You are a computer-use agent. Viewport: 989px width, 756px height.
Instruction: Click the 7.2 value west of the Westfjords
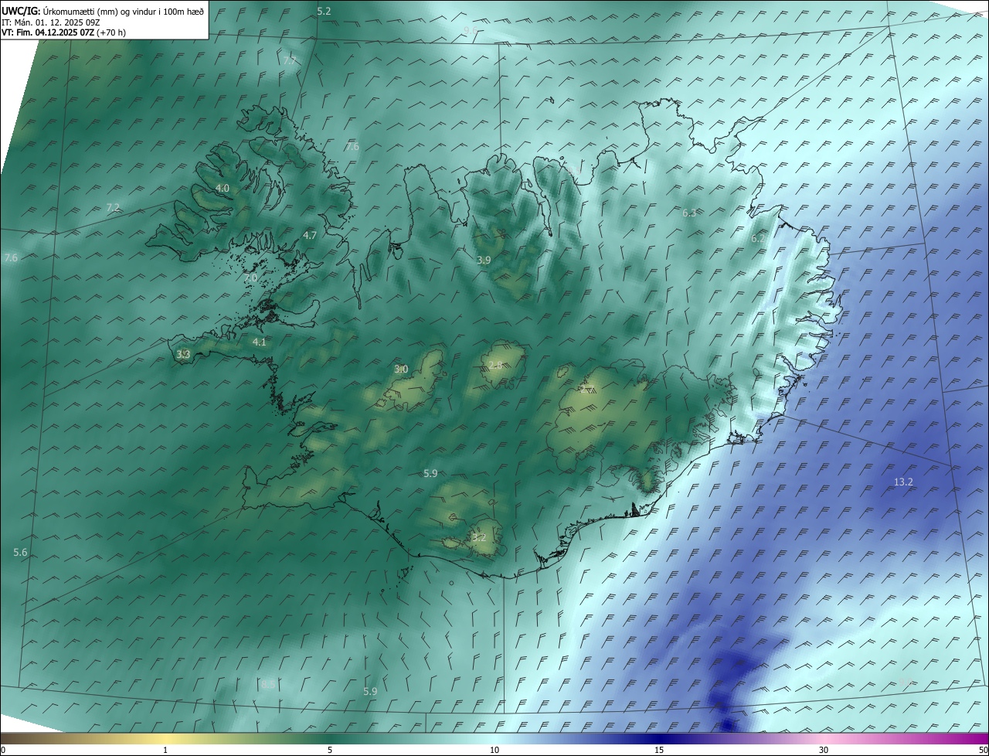pos(113,208)
